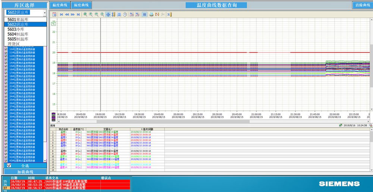
Task: Select the move axes area tool
Action: [113, 15]
